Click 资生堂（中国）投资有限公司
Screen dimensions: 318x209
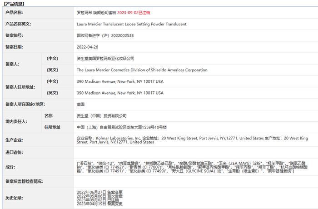(x=102, y=116)
